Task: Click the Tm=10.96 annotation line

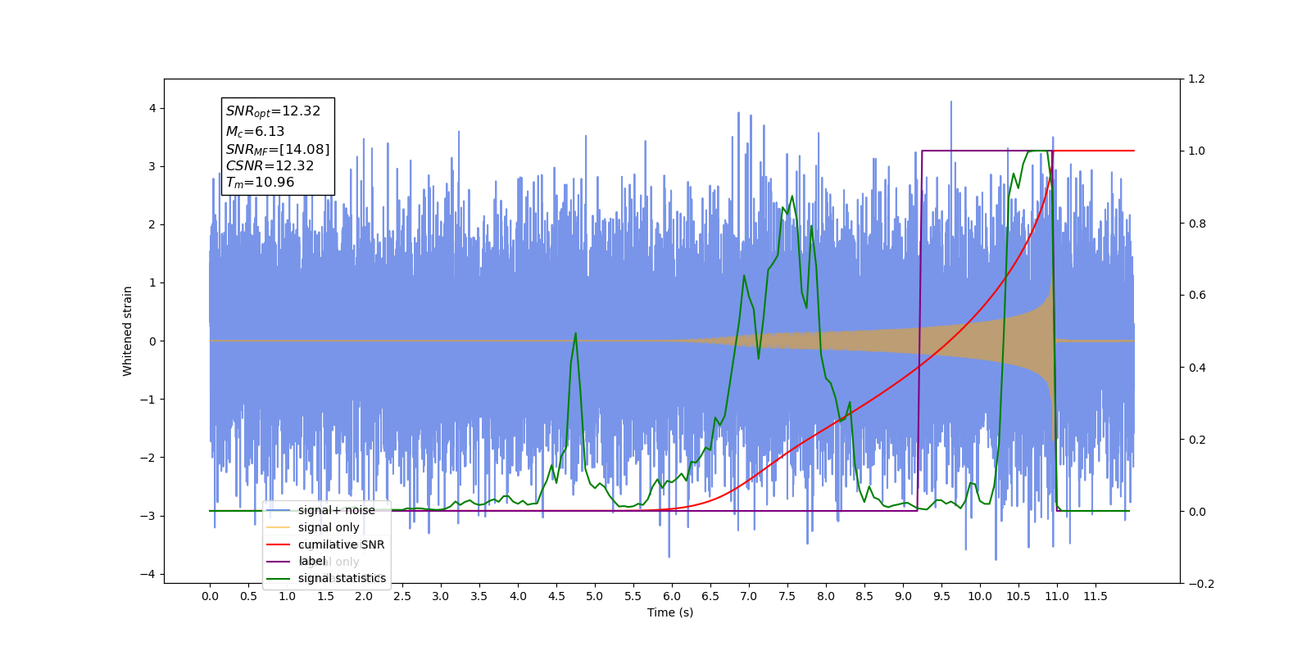Action: pyautogui.click(x=260, y=183)
